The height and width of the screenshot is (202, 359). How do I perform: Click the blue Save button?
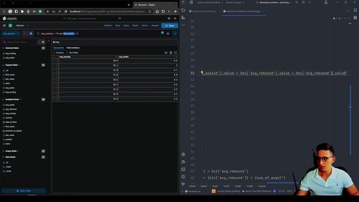click(x=169, y=26)
